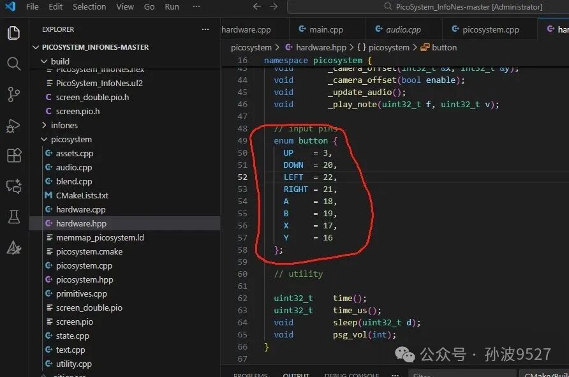Open screen_double.pio.h file
This screenshot has height=377, width=569.
[x=125, y=97]
